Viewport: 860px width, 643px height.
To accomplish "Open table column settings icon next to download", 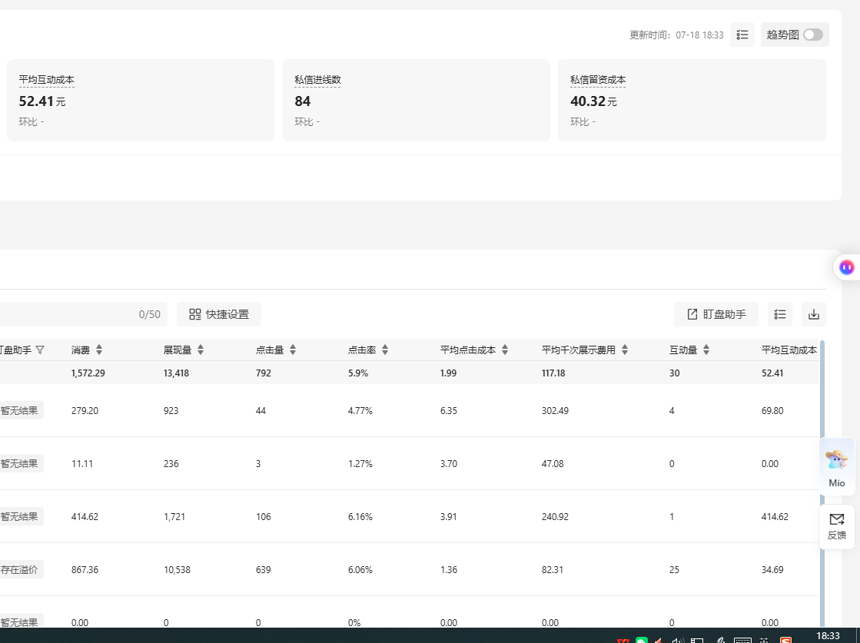I will point(780,314).
